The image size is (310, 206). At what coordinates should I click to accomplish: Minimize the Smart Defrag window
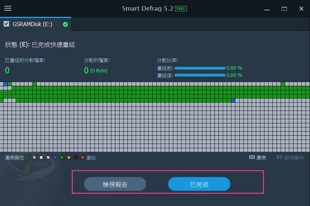pyautogui.click(x=267, y=9)
